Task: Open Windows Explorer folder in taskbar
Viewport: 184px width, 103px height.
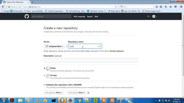Action: (x=20, y=100)
